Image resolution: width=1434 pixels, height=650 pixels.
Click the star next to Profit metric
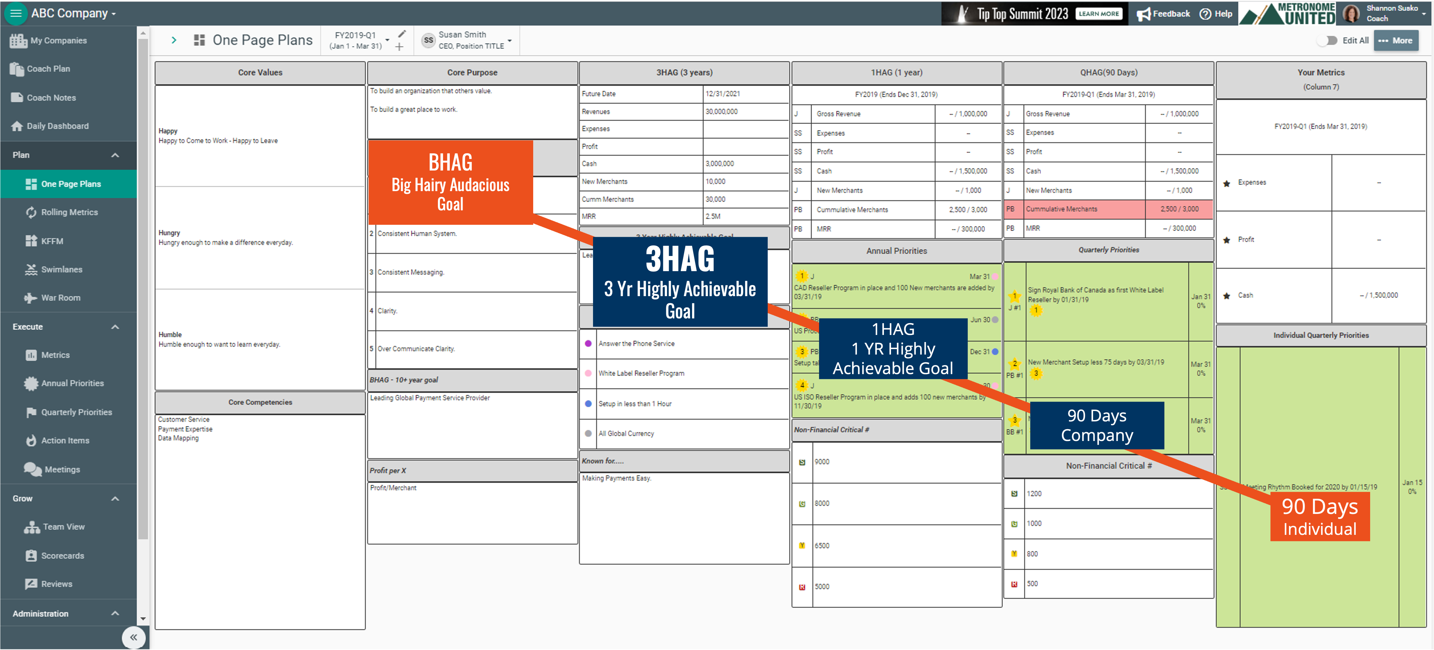click(1226, 240)
